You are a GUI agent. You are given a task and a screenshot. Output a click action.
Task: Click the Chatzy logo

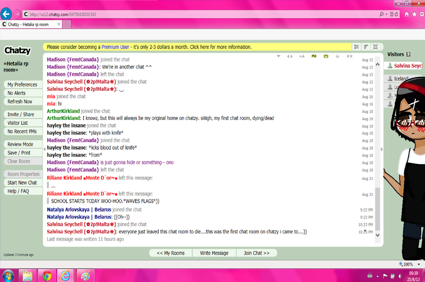click(x=17, y=51)
